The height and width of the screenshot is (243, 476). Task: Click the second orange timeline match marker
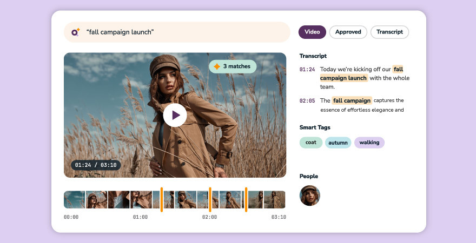pyautogui.click(x=210, y=199)
